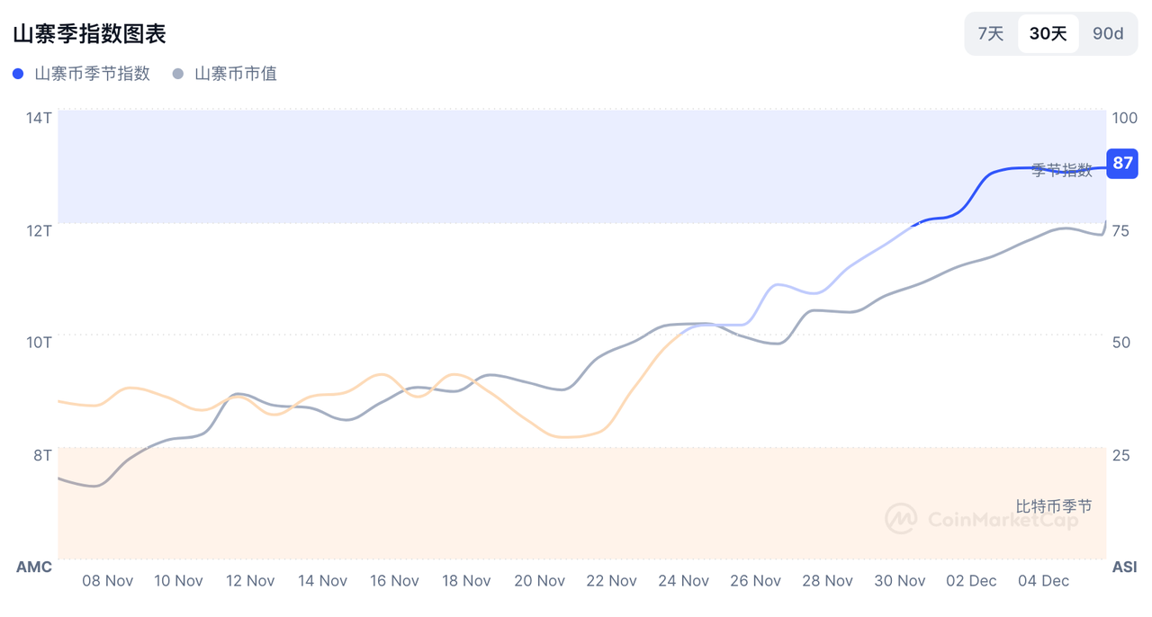Click the blue 87 index value badge
The width and height of the screenshot is (1152, 617).
coord(1122,163)
